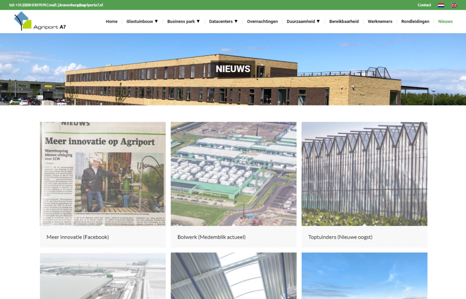Expand the Business park dropdown arrow

[198, 21]
